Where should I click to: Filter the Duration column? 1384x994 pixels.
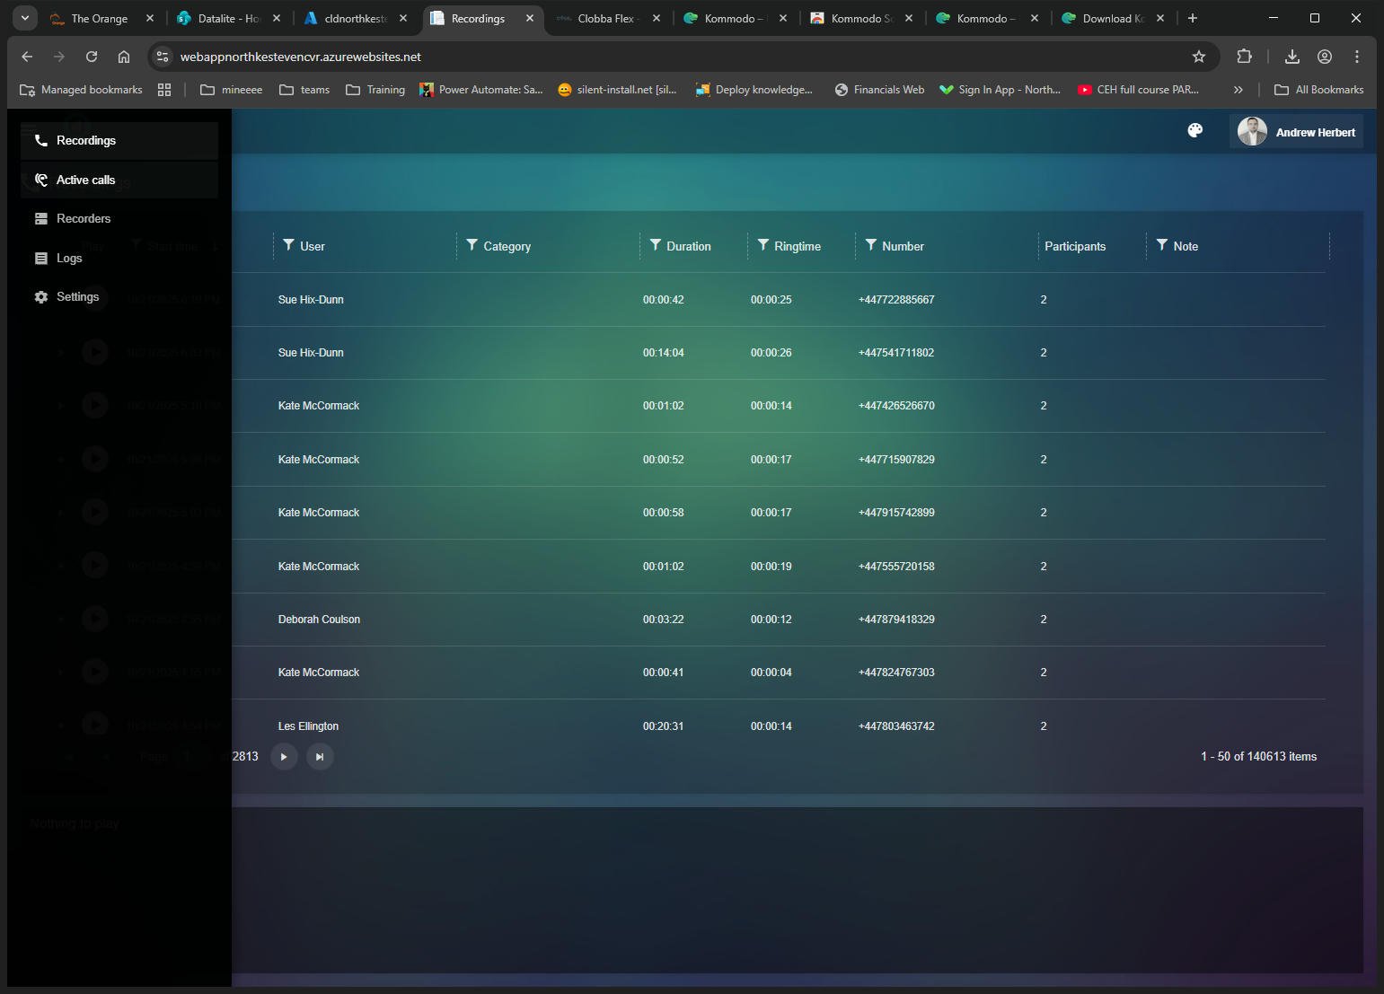[x=656, y=245]
